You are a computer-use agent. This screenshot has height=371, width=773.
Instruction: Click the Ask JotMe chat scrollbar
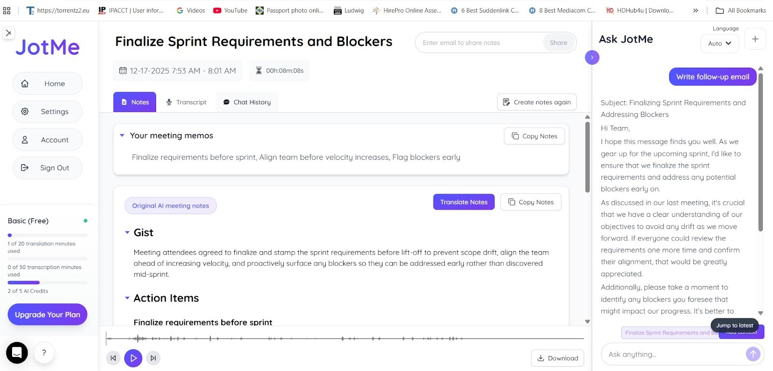coord(760,152)
